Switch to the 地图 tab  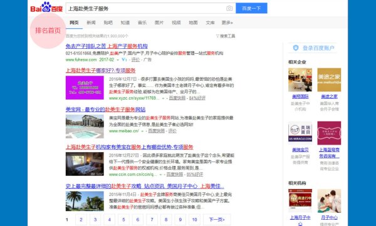(193, 23)
